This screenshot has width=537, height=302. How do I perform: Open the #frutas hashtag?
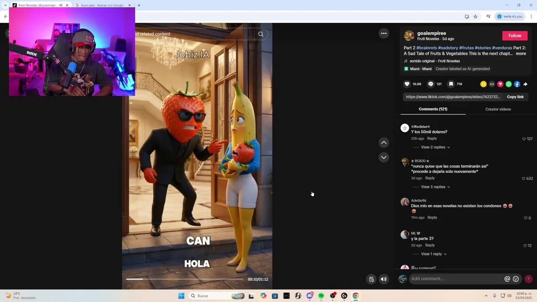467,48
